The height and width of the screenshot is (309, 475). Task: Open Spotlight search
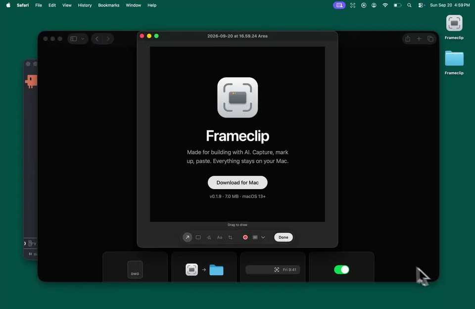(x=409, y=5)
